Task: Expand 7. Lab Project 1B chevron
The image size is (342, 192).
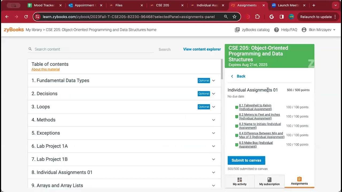Action: 213,159
